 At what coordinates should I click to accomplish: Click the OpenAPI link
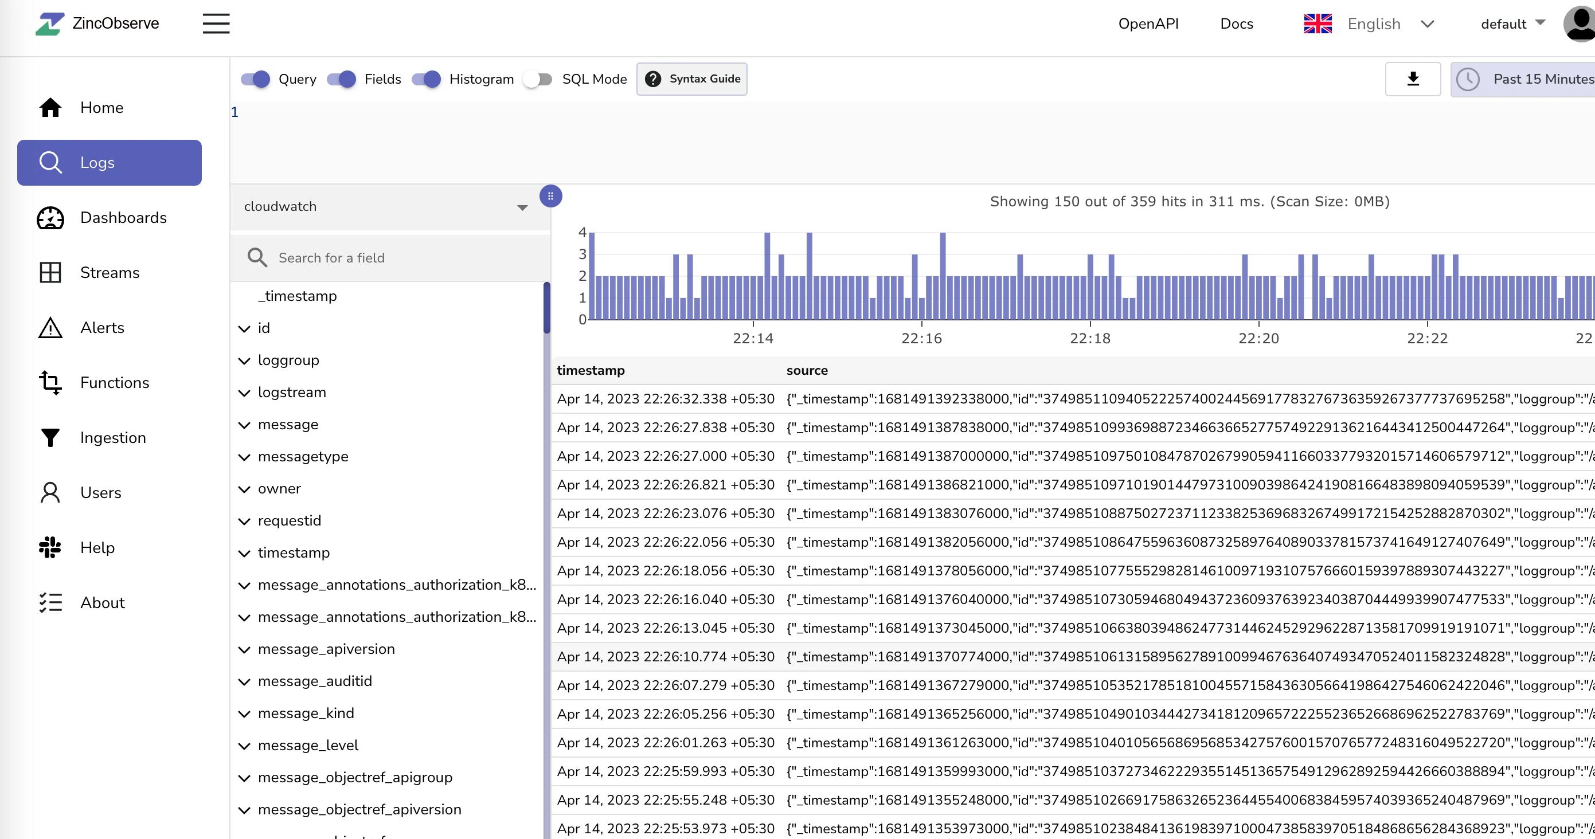1148,23
